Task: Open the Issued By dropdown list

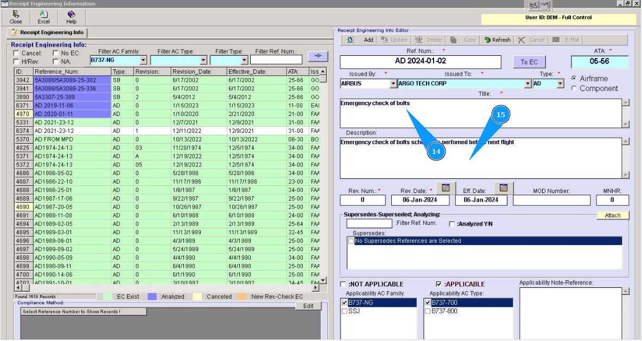Action: [393, 84]
